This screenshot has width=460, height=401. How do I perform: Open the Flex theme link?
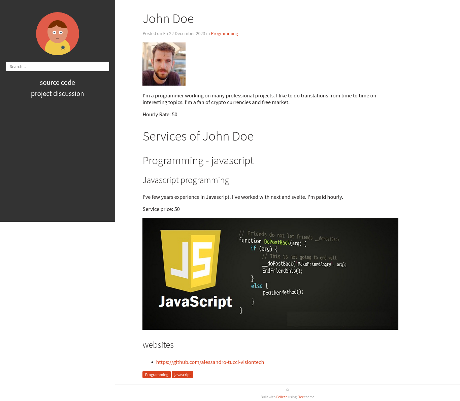pos(300,397)
